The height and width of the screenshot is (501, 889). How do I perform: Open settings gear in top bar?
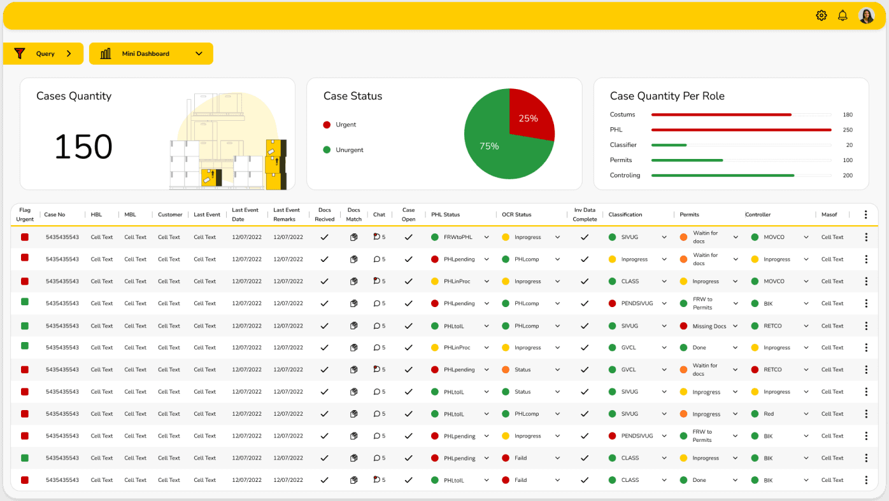click(821, 15)
